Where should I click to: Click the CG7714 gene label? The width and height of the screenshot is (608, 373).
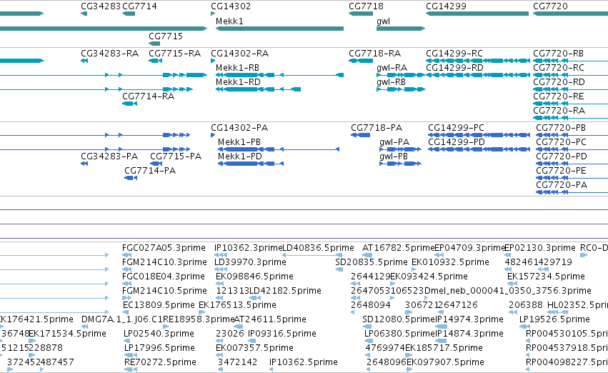point(139,6)
